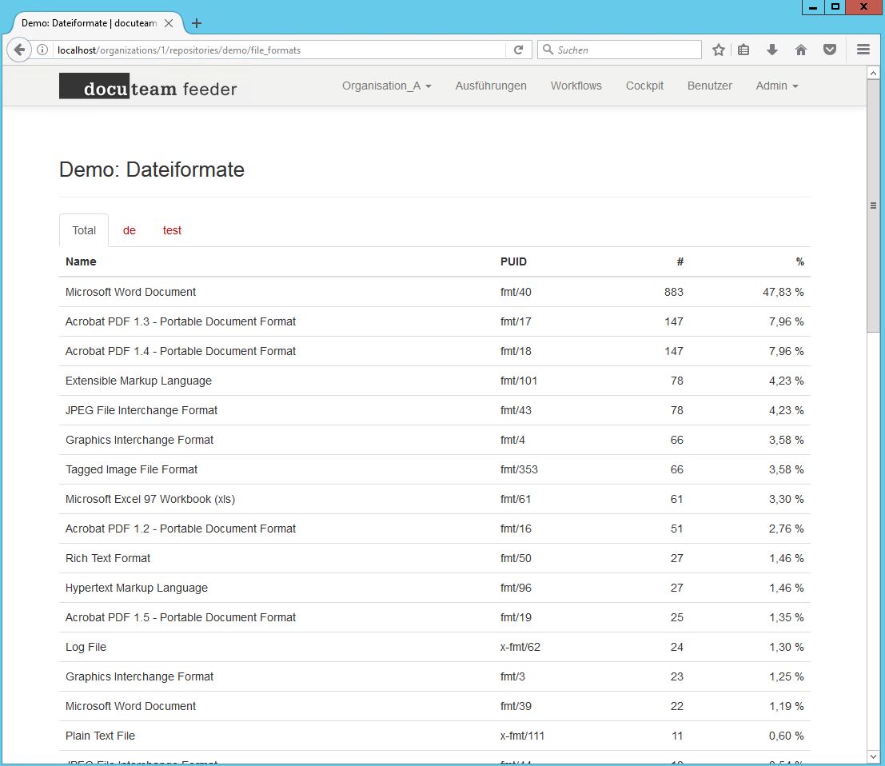Expand the Admin dropdown menu
This screenshot has height=766, width=885.
[x=776, y=86]
